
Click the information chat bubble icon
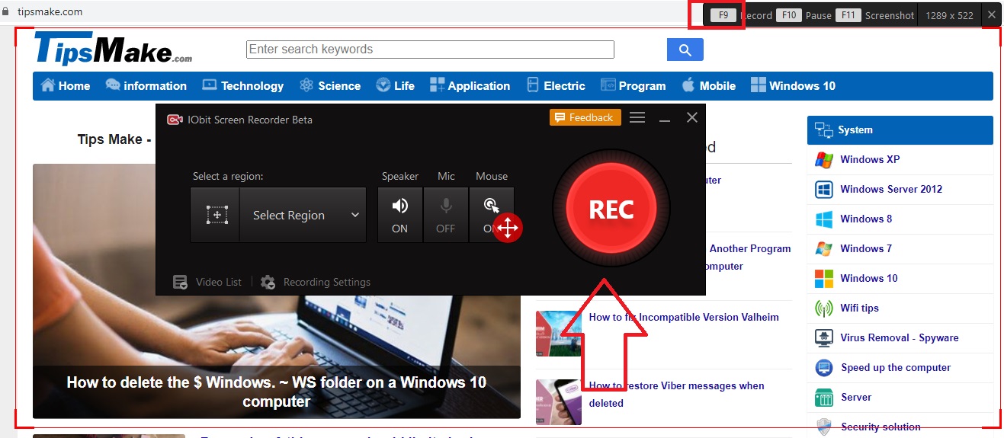pos(112,85)
